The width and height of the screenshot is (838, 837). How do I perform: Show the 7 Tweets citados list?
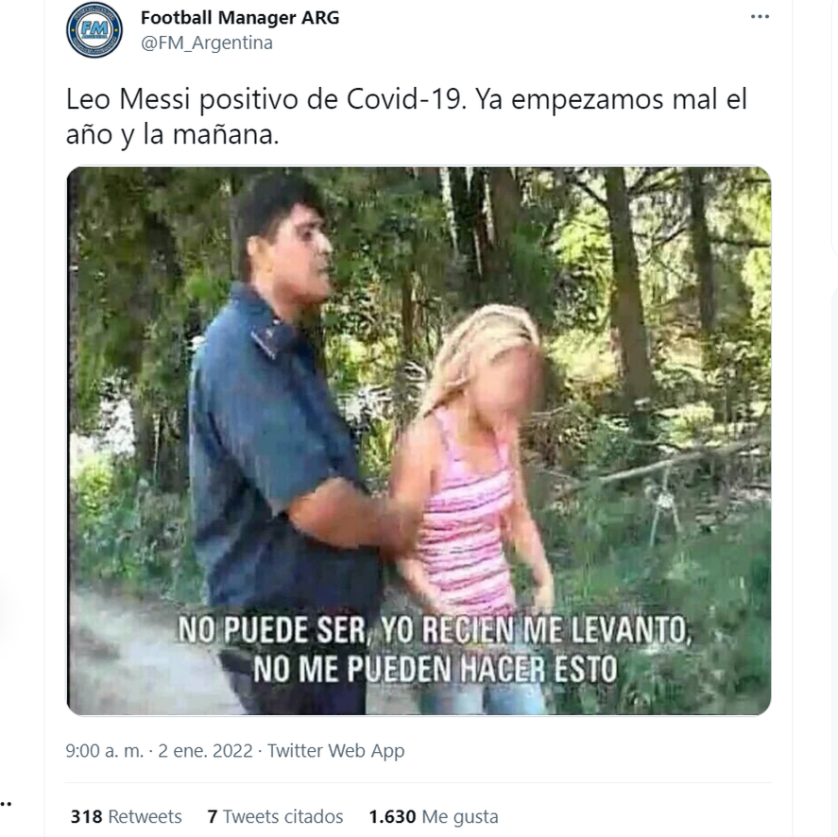pos(275,816)
